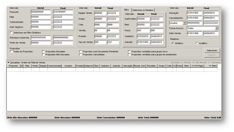Image resolution: width=234 pixels, height=132 pixels.
Task: Click the Grupo final field
Action: click(113, 19)
